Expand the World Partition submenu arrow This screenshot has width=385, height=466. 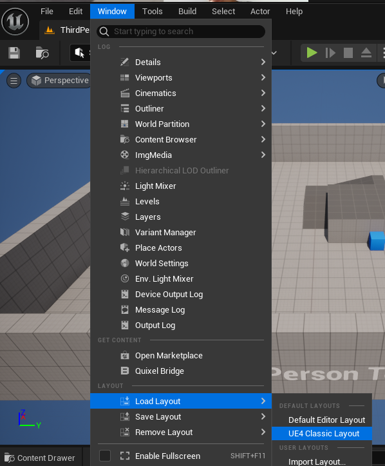263,124
